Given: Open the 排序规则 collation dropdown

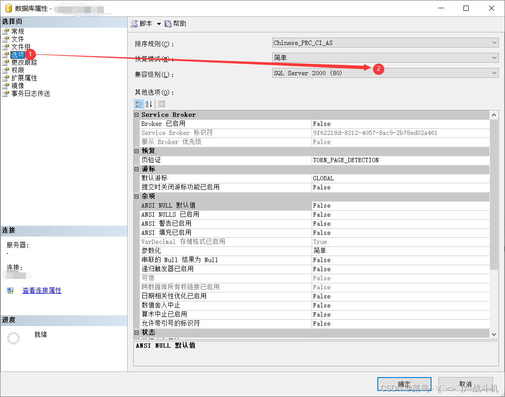Looking at the screenshot, I should point(385,43).
